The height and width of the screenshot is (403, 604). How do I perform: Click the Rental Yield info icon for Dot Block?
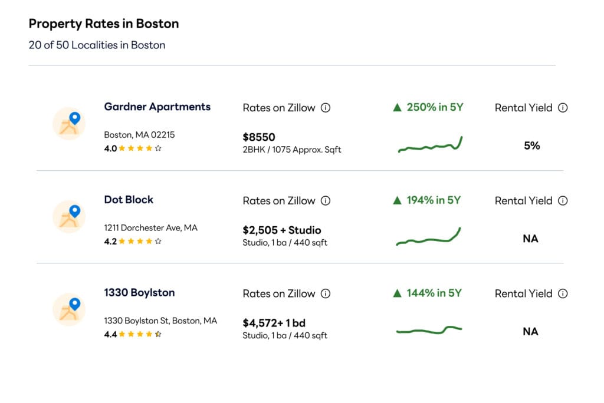point(562,201)
